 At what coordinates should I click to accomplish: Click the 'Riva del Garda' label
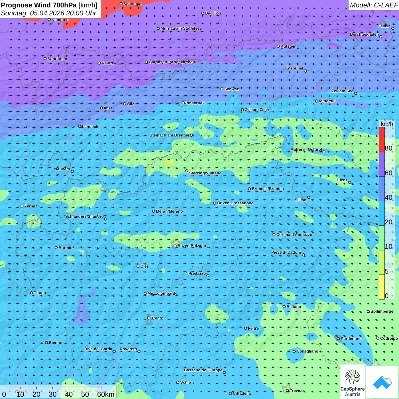[x=98, y=349]
